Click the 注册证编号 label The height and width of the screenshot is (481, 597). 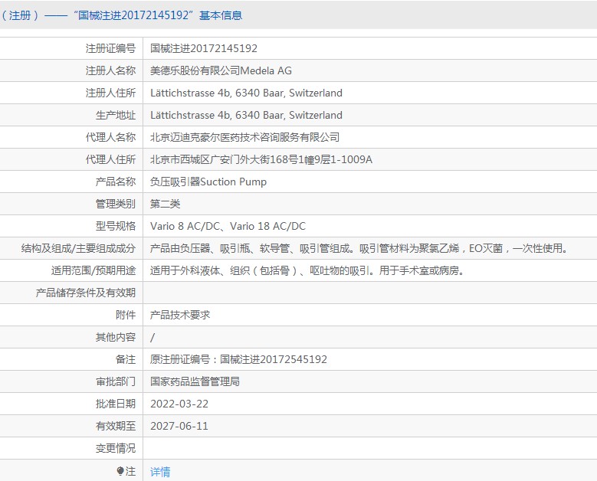(111, 48)
